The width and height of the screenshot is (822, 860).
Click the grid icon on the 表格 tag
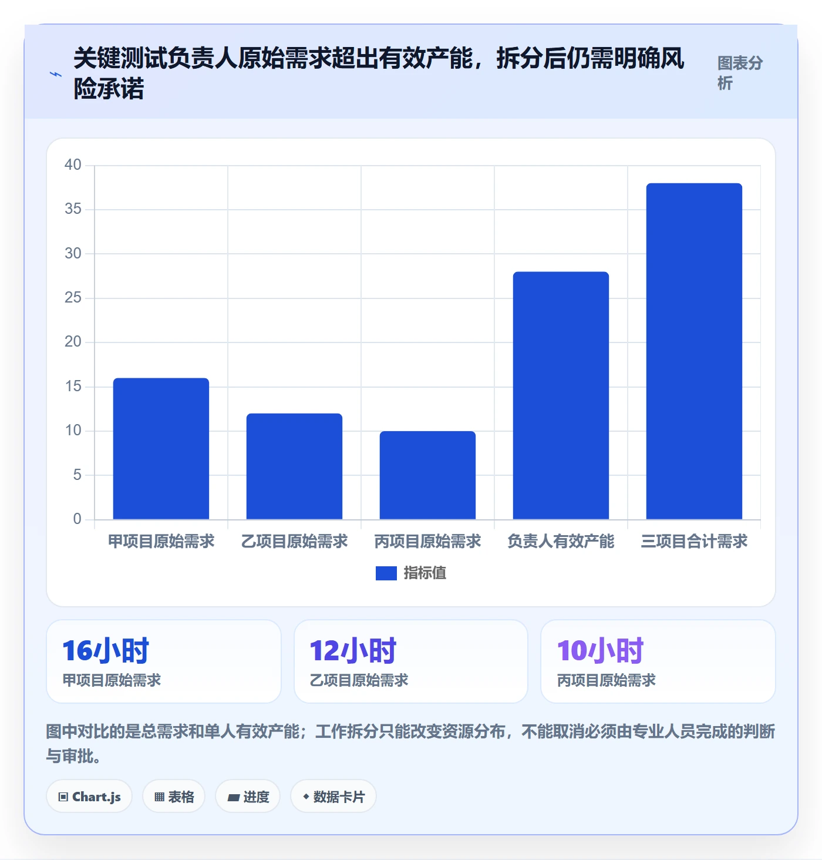point(159,797)
